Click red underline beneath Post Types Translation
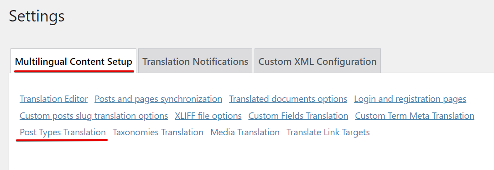The image size is (494, 170). pyautogui.click(x=62, y=139)
